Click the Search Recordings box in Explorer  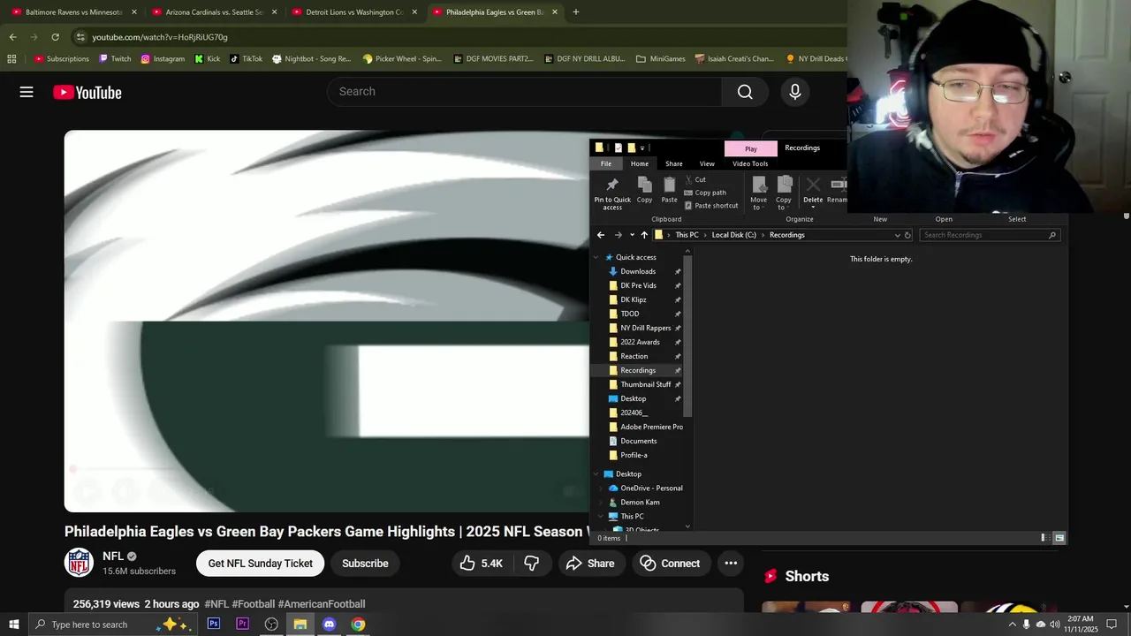point(989,235)
